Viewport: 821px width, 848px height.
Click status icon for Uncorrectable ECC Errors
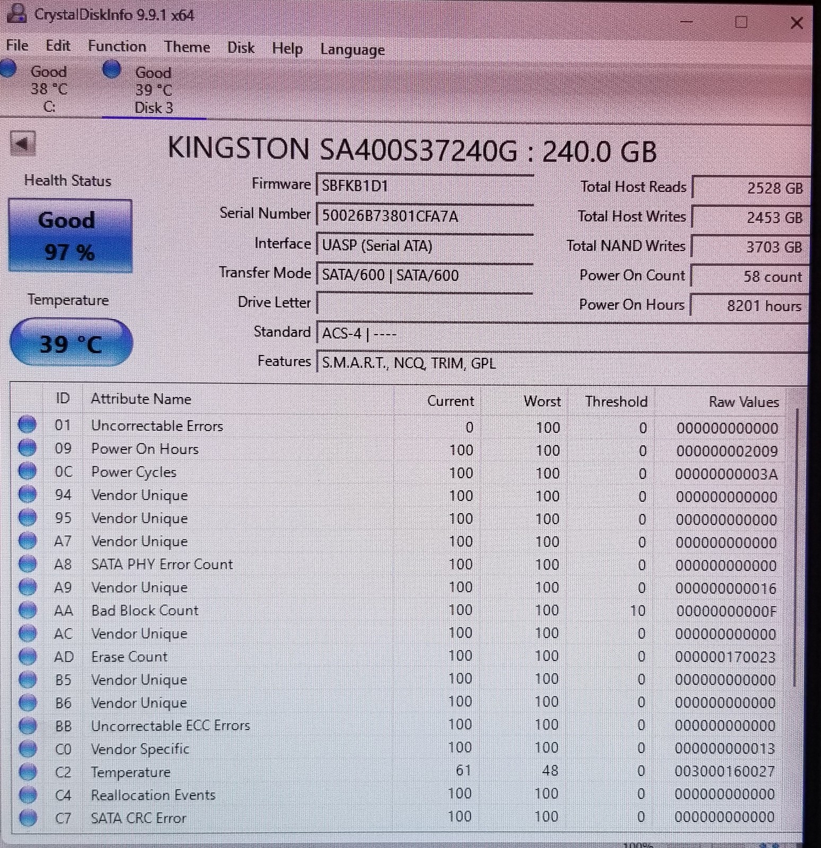27,725
